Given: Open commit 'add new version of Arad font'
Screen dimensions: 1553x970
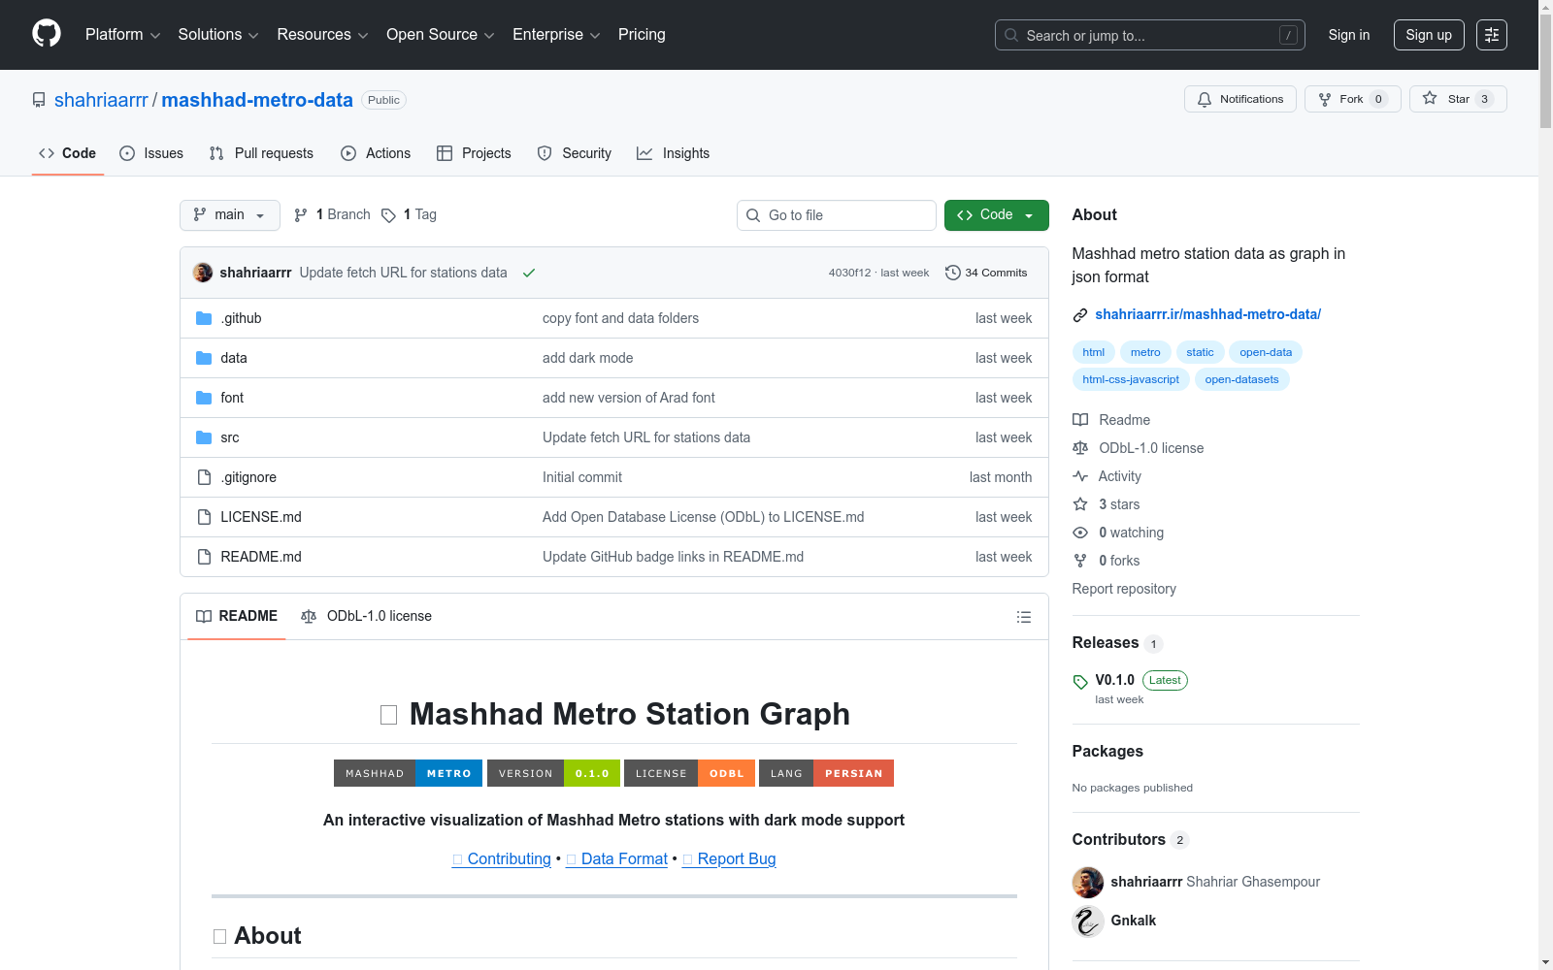Looking at the screenshot, I should (629, 398).
